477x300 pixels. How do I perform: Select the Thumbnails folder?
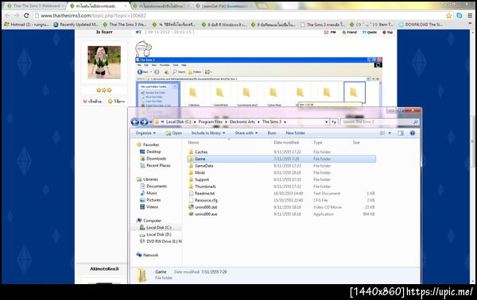[x=205, y=187]
